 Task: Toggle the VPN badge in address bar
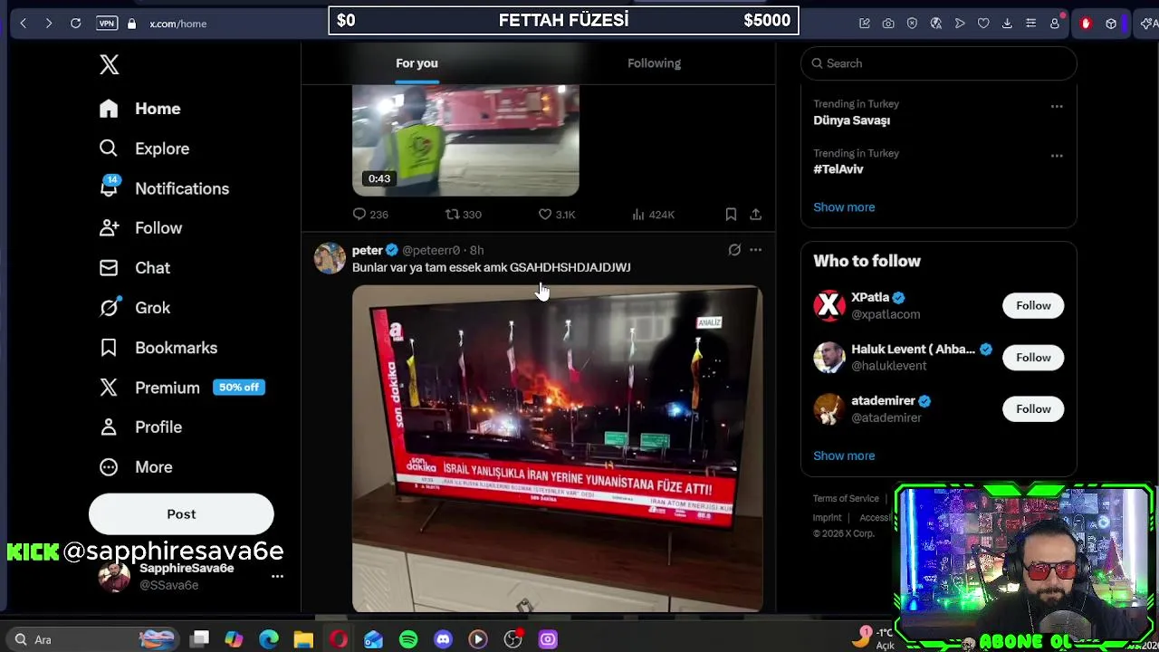click(x=107, y=24)
